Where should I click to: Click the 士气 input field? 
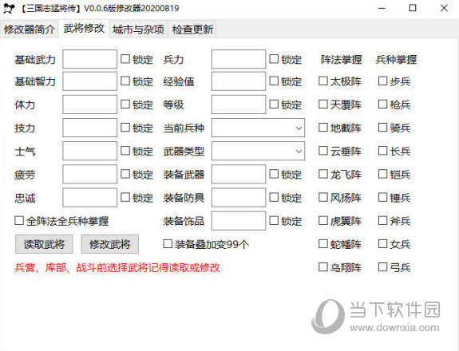(x=90, y=151)
